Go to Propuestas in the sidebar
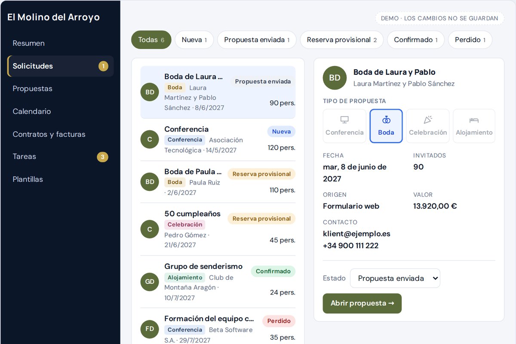This screenshot has width=516, height=344. [x=61, y=89]
